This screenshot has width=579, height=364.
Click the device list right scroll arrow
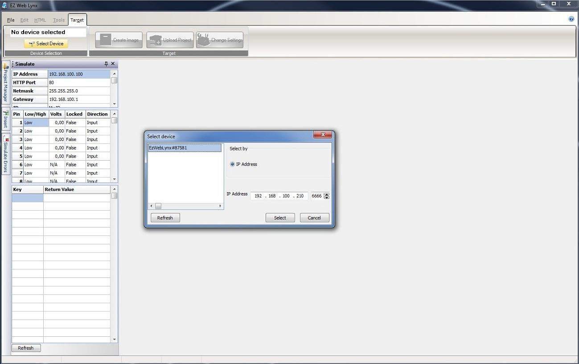220,206
